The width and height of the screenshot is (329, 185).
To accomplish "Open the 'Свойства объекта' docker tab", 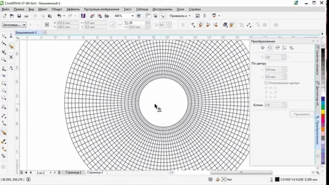I will tap(318, 60).
